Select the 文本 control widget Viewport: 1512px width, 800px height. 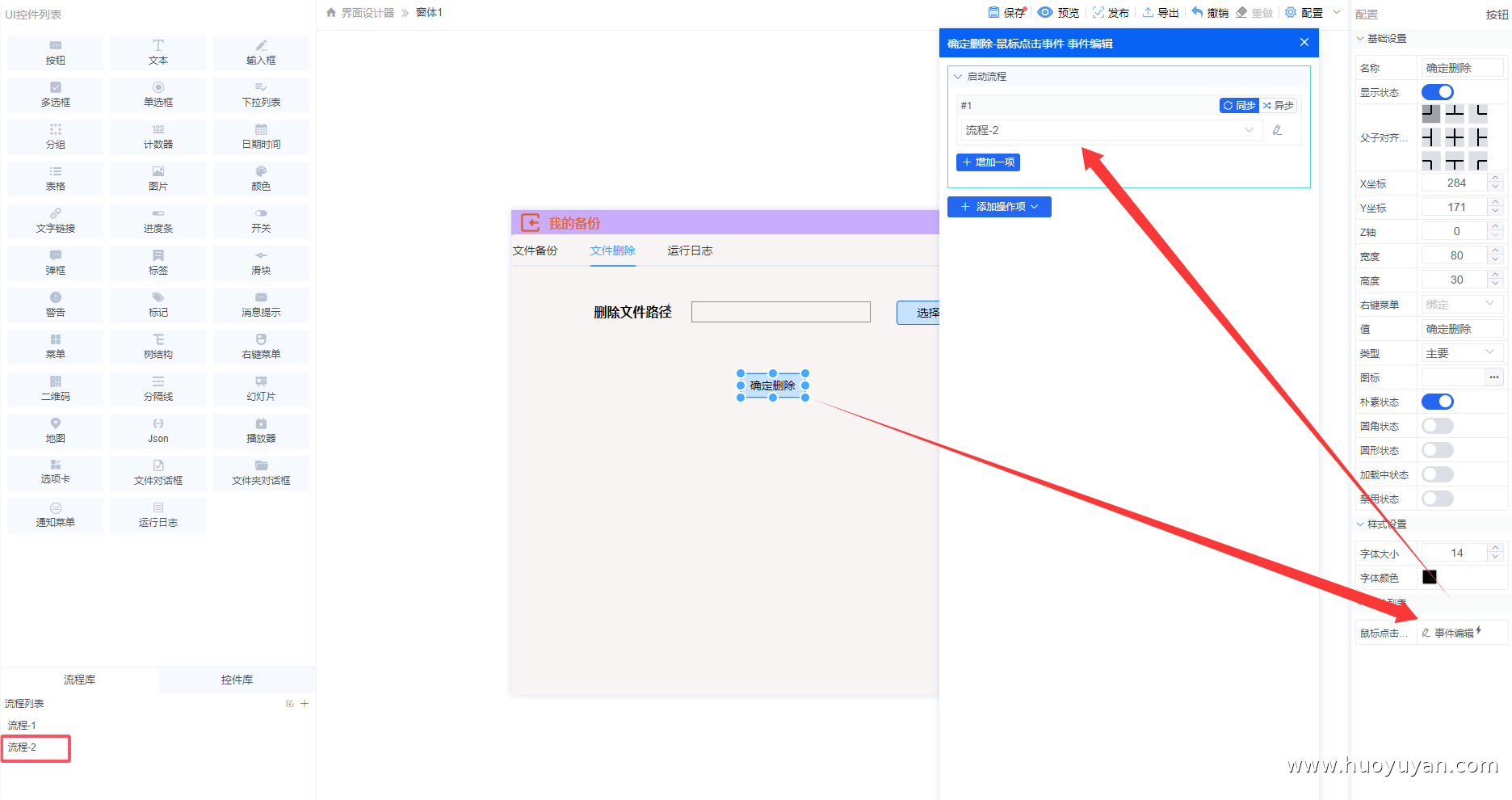click(158, 53)
